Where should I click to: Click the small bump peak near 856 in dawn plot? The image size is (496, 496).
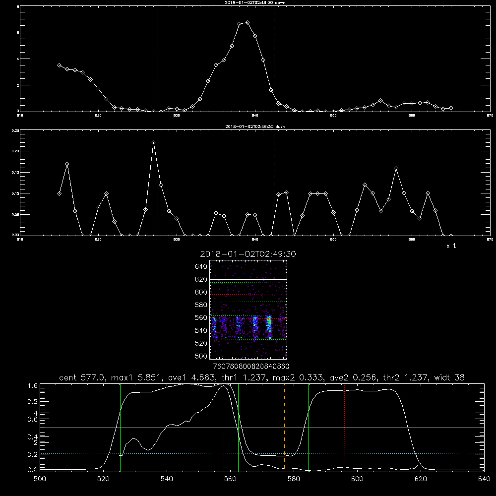pyautogui.click(x=380, y=101)
